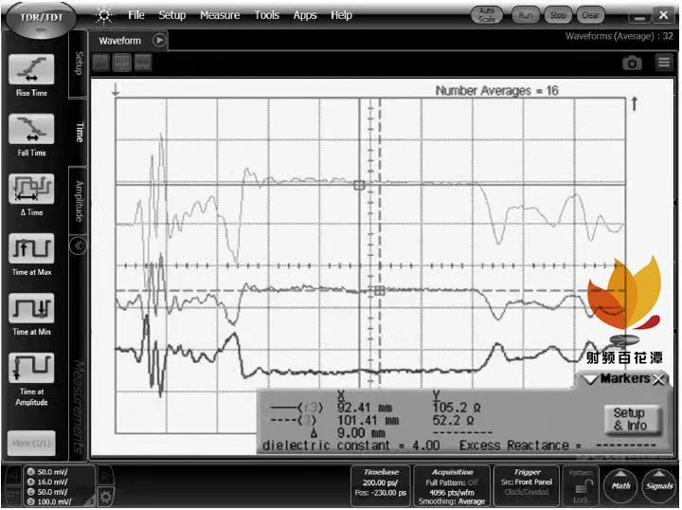Click the Auto Scale button
682x510 pixels.
(487, 15)
